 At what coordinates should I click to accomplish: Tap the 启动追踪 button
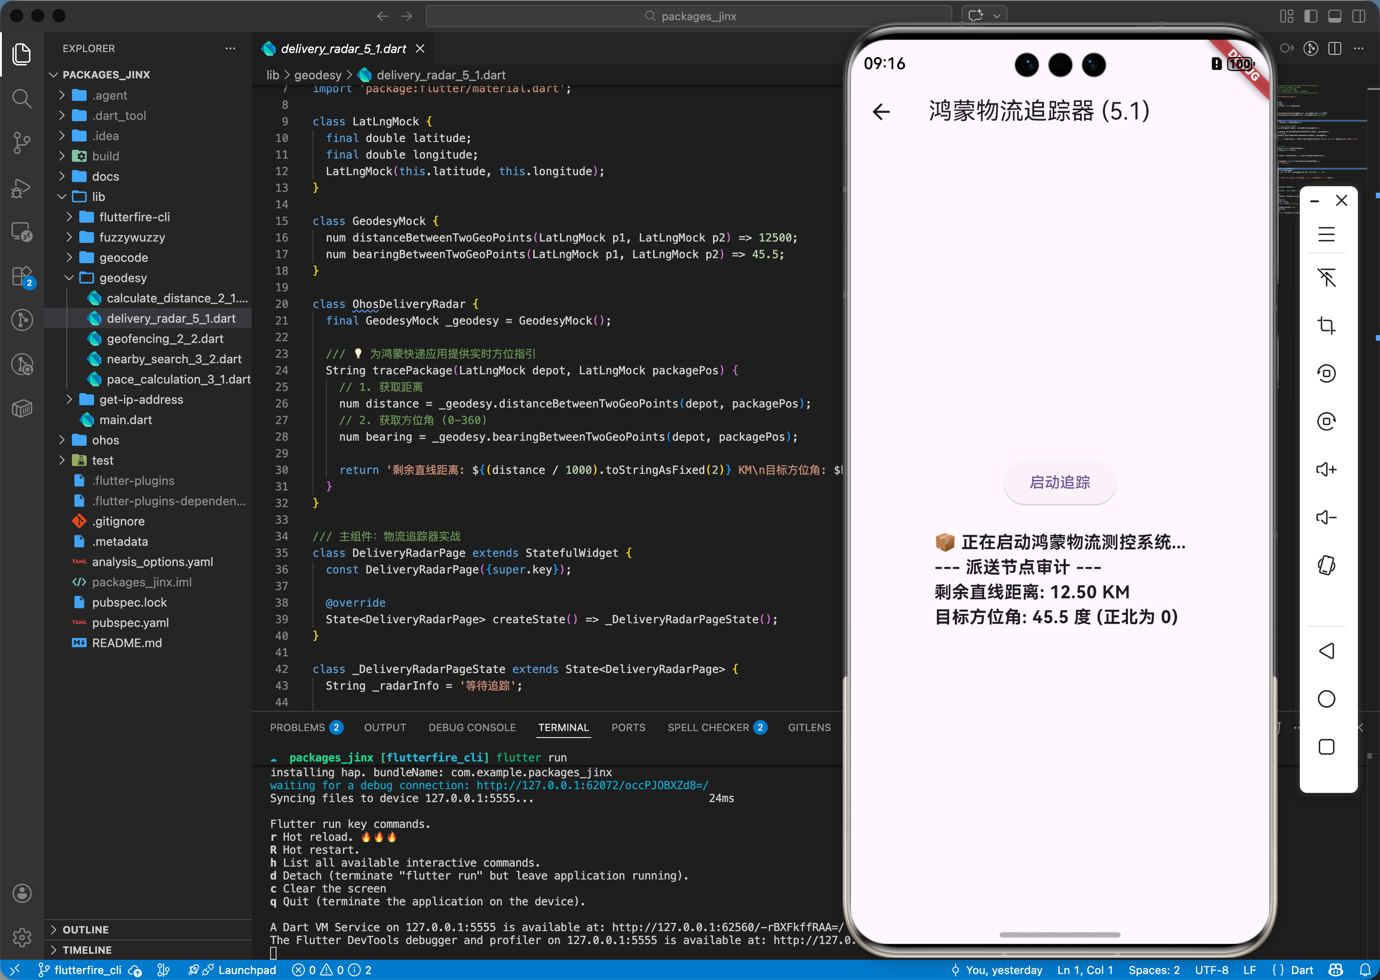pyautogui.click(x=1059, y=482)
